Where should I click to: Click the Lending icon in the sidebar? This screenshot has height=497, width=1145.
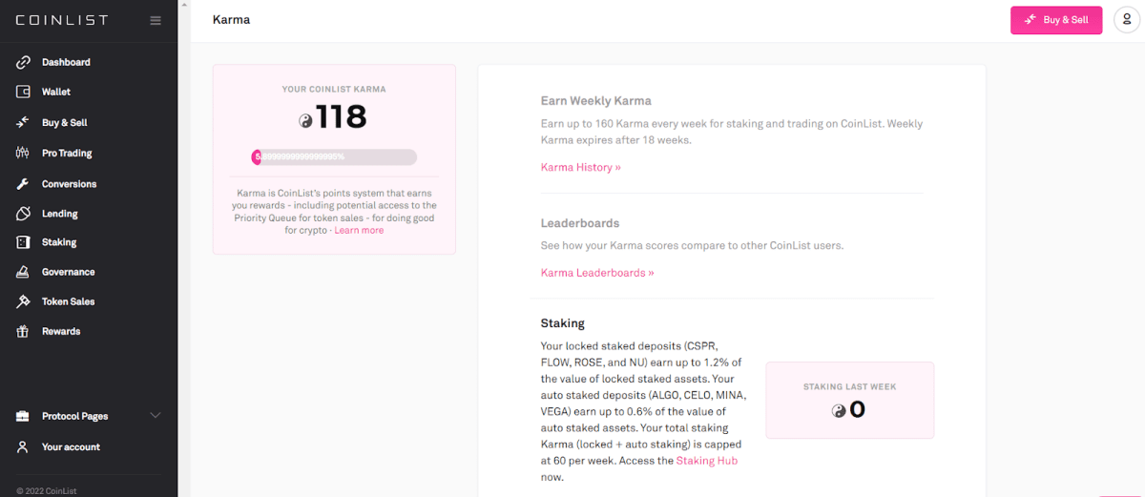click(23, 214)
